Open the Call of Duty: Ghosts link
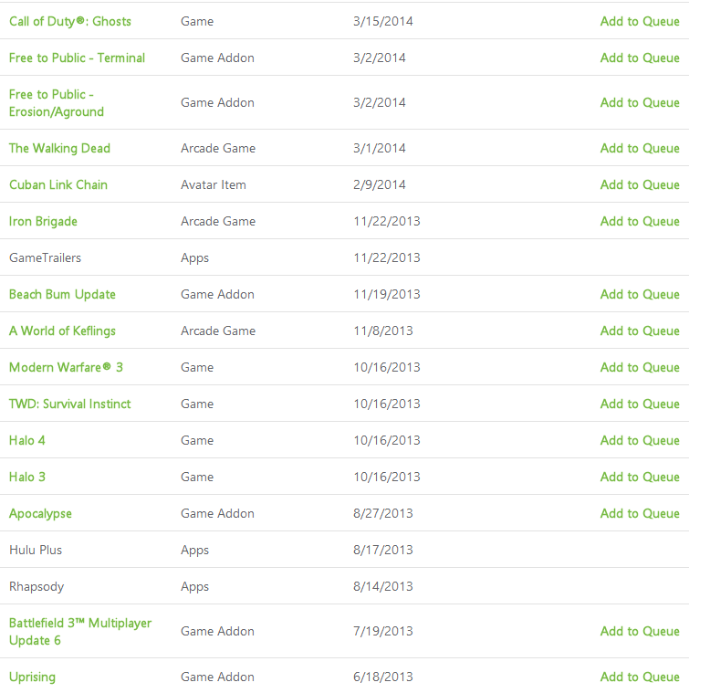The height and width of the screenshot is (693, 710). click(x=70, y=21)
